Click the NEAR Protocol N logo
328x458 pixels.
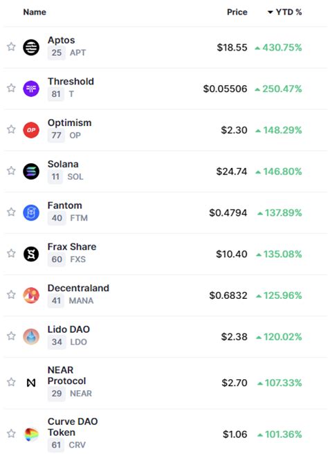[x=31, y=383]
